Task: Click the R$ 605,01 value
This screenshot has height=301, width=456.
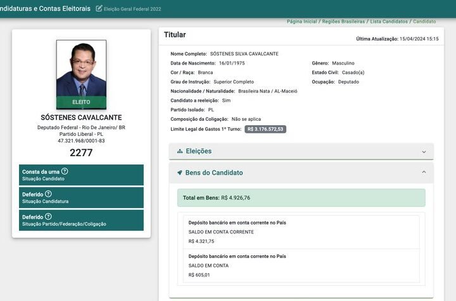Action: [x=199, y=275]
